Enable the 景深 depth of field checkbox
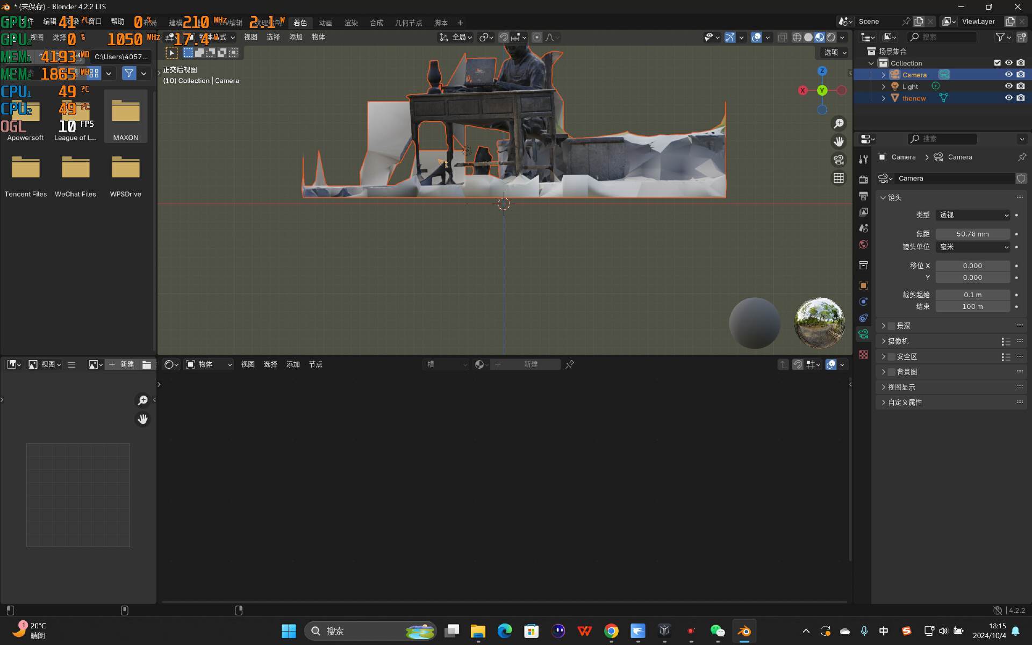Screen dimensions: 1032x645 (x=892, y=326)
